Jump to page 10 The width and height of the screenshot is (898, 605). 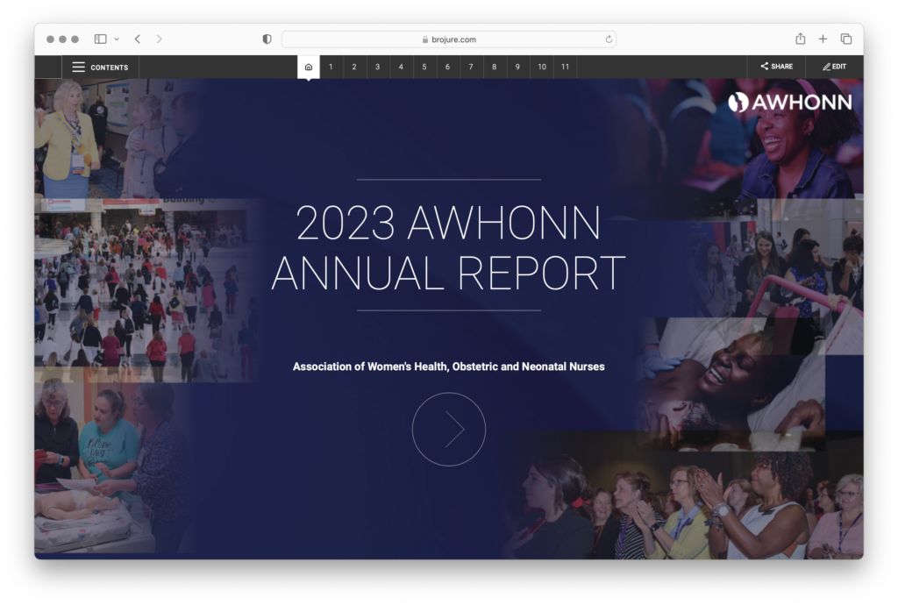point(542,67)
